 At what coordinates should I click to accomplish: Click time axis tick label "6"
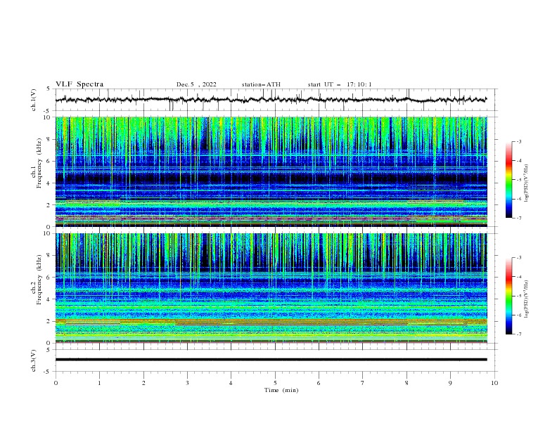click(x=319, y=383)
